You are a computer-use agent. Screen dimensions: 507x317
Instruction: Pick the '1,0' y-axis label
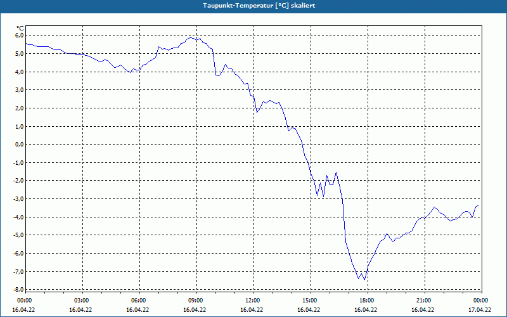20,126
